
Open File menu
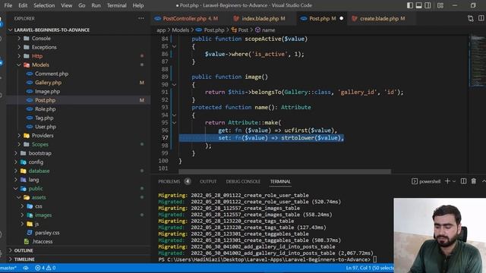8,5
